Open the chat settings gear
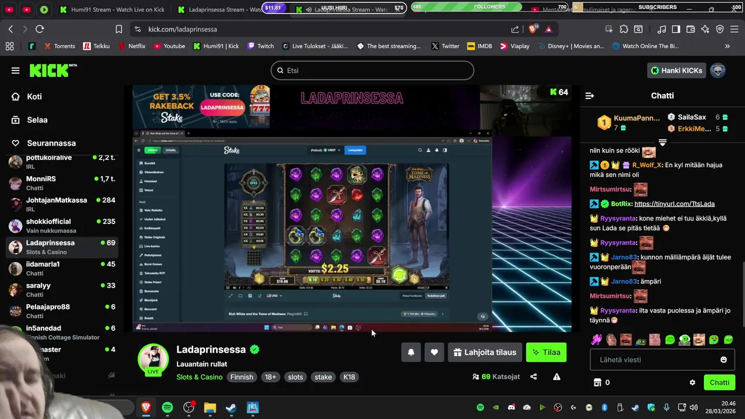 tap(693, 382)
